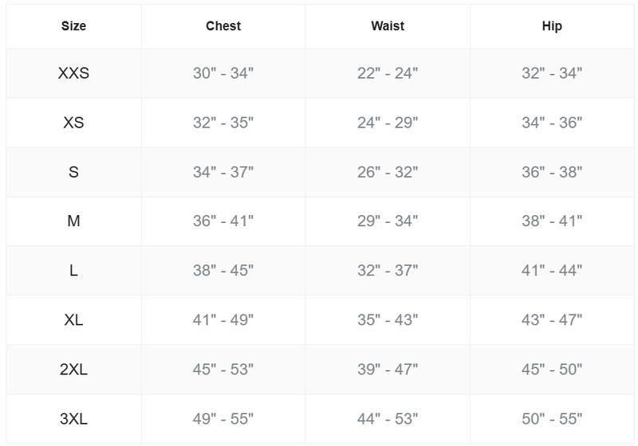
Task: Click the Chest column header
Action: 223,26
